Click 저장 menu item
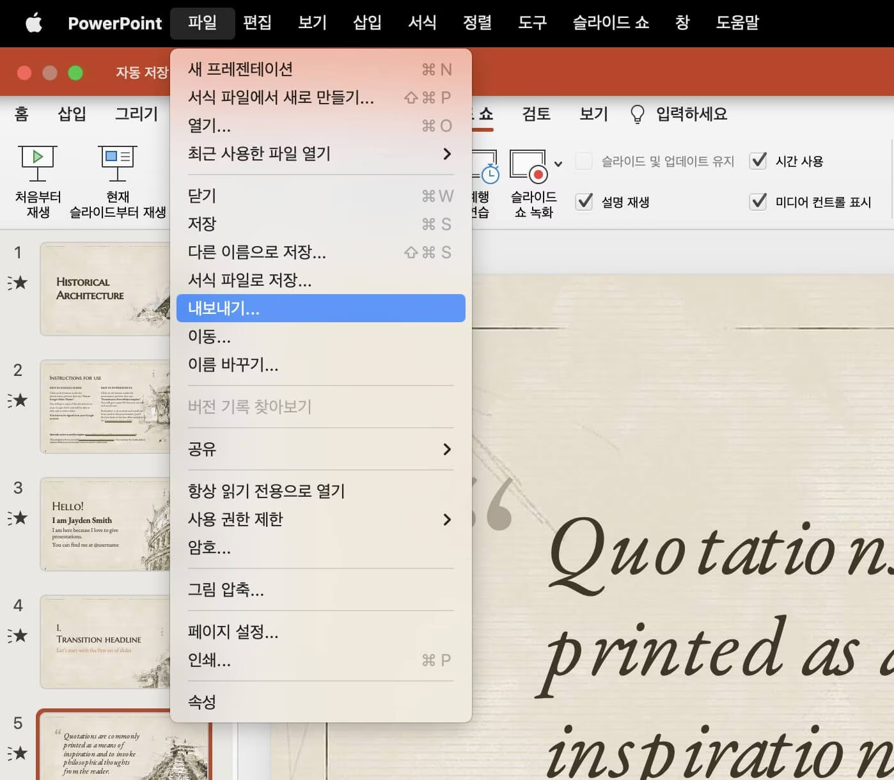This screenshot has width=894, height=780. tap(320, 224)
